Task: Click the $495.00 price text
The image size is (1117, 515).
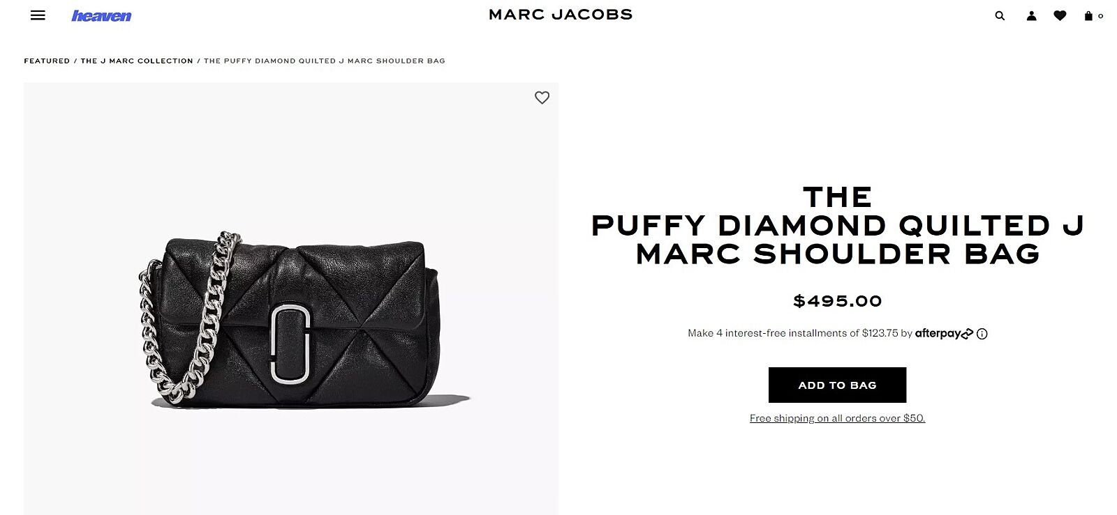Action: (x=837, y=301)
